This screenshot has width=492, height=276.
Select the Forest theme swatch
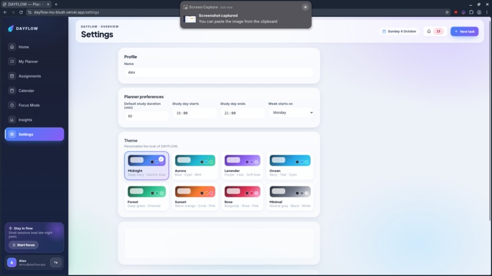(x=147, y=197)
